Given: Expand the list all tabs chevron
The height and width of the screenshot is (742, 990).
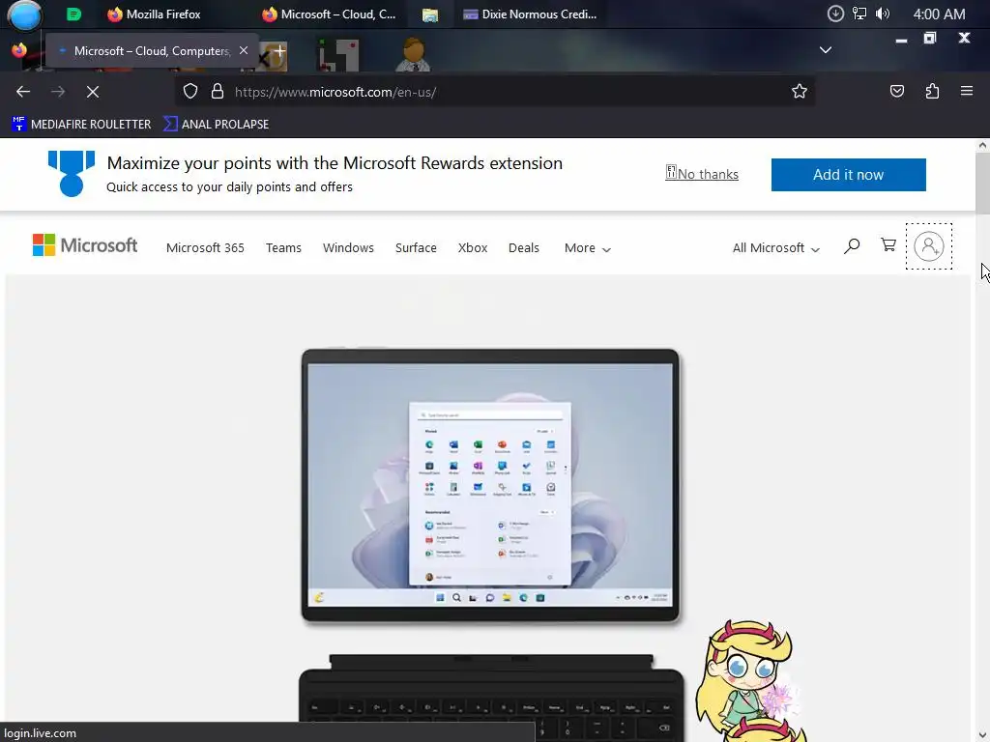Looking at the screenshot, I should tap(826, 50).
